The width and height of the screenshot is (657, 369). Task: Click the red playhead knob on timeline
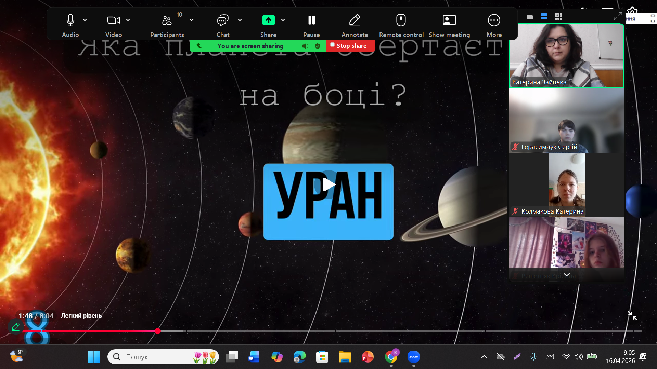157,331
